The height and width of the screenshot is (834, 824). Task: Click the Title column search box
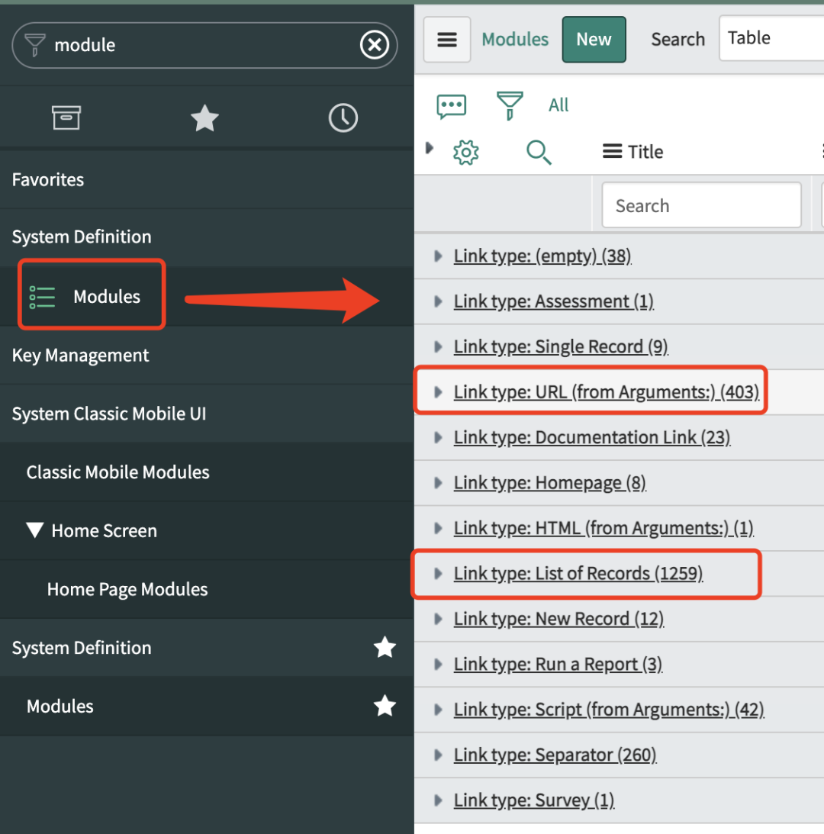pyautogui.click(x=701, y=205)
